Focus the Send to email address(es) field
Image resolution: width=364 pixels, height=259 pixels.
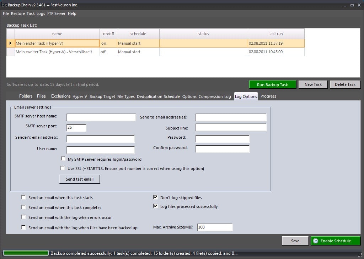(231, 117)
